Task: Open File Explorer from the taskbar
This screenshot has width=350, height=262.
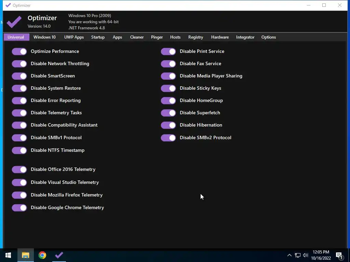Action: tap(25, 255)
